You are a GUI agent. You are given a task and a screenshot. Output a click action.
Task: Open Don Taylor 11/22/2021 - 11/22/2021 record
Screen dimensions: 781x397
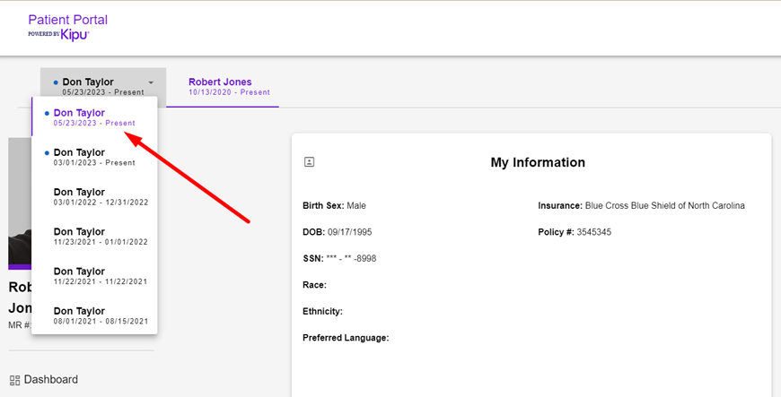[x=100, y=275]
